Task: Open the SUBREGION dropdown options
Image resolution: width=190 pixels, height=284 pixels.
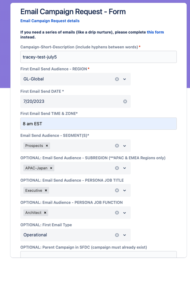Action: click(x=124, y=168)
